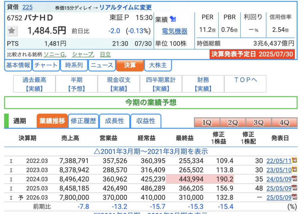Image resolution: width=304 pixels, height=214 pixels.
Task: Click the 今期の業績予想 heading box
Action: [x=151, y=102]
